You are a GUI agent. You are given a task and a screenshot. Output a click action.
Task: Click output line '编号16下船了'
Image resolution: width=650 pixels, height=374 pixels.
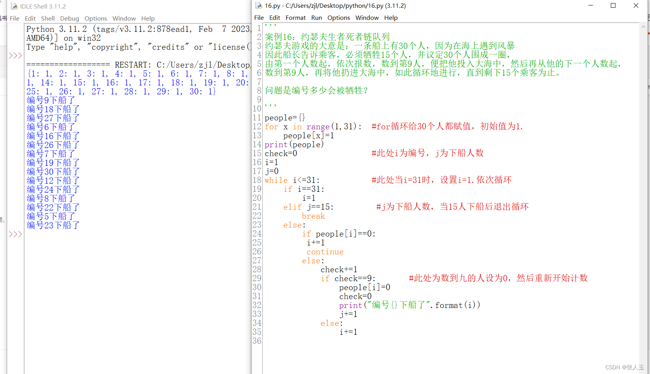(53, 136)
